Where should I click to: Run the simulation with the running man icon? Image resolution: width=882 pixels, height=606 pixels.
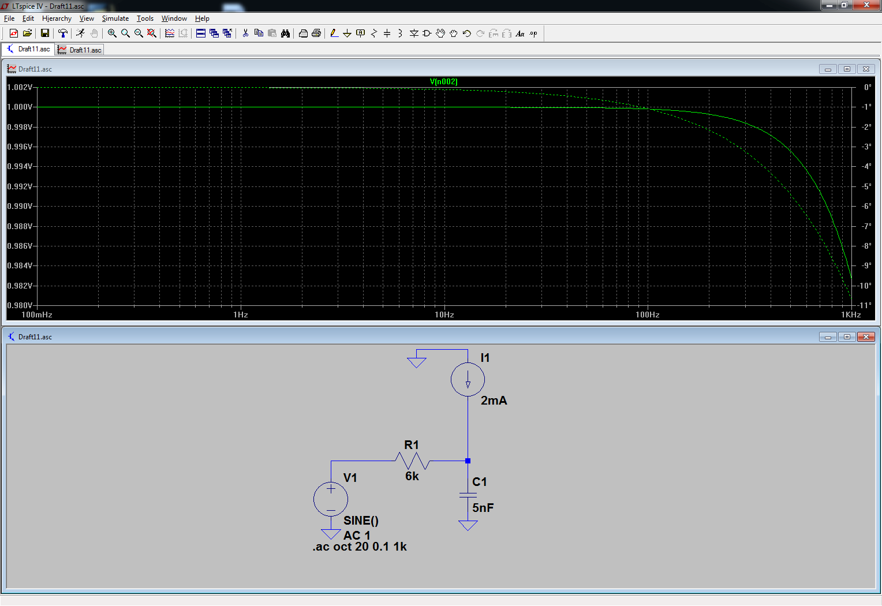(x=80, y=33)
